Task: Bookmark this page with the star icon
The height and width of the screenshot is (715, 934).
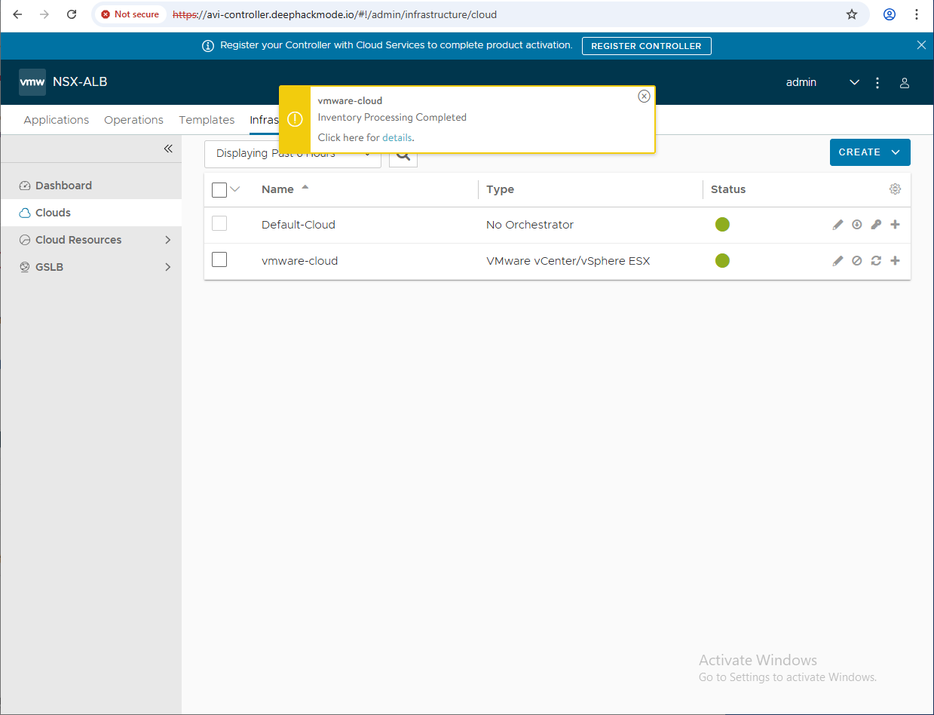Action: 852,14
